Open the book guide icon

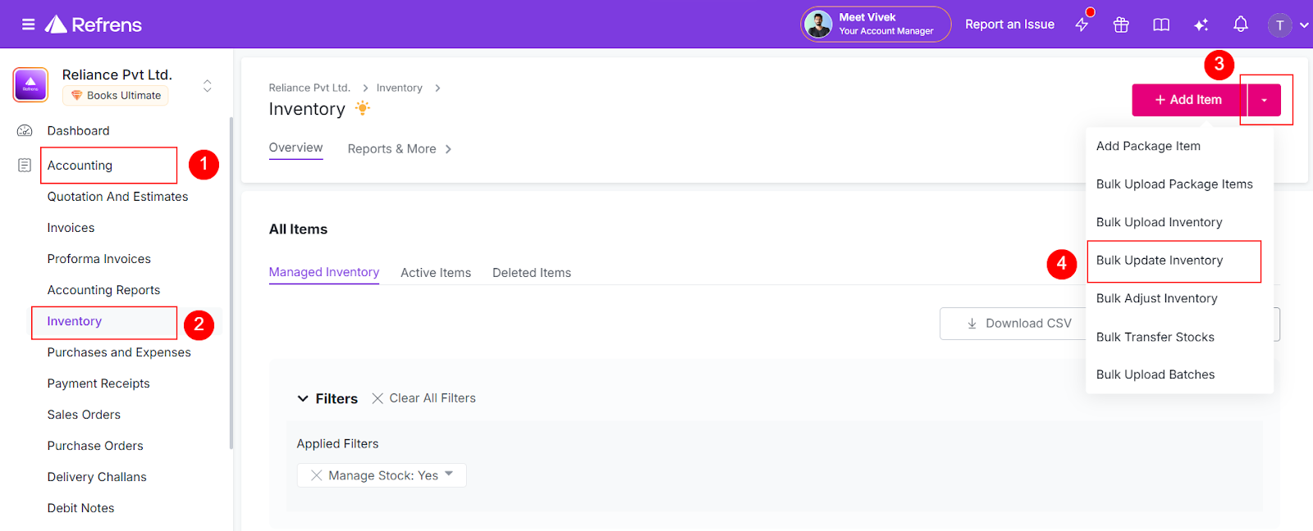(x=1161, y=25)
